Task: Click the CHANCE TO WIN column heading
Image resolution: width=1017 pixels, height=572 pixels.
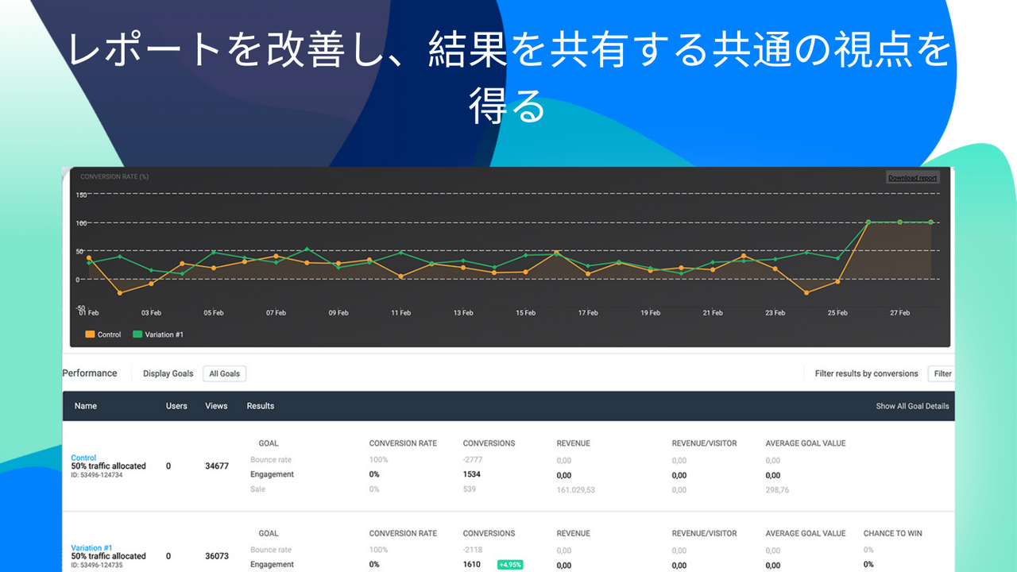Action: (x=893, y=533)
